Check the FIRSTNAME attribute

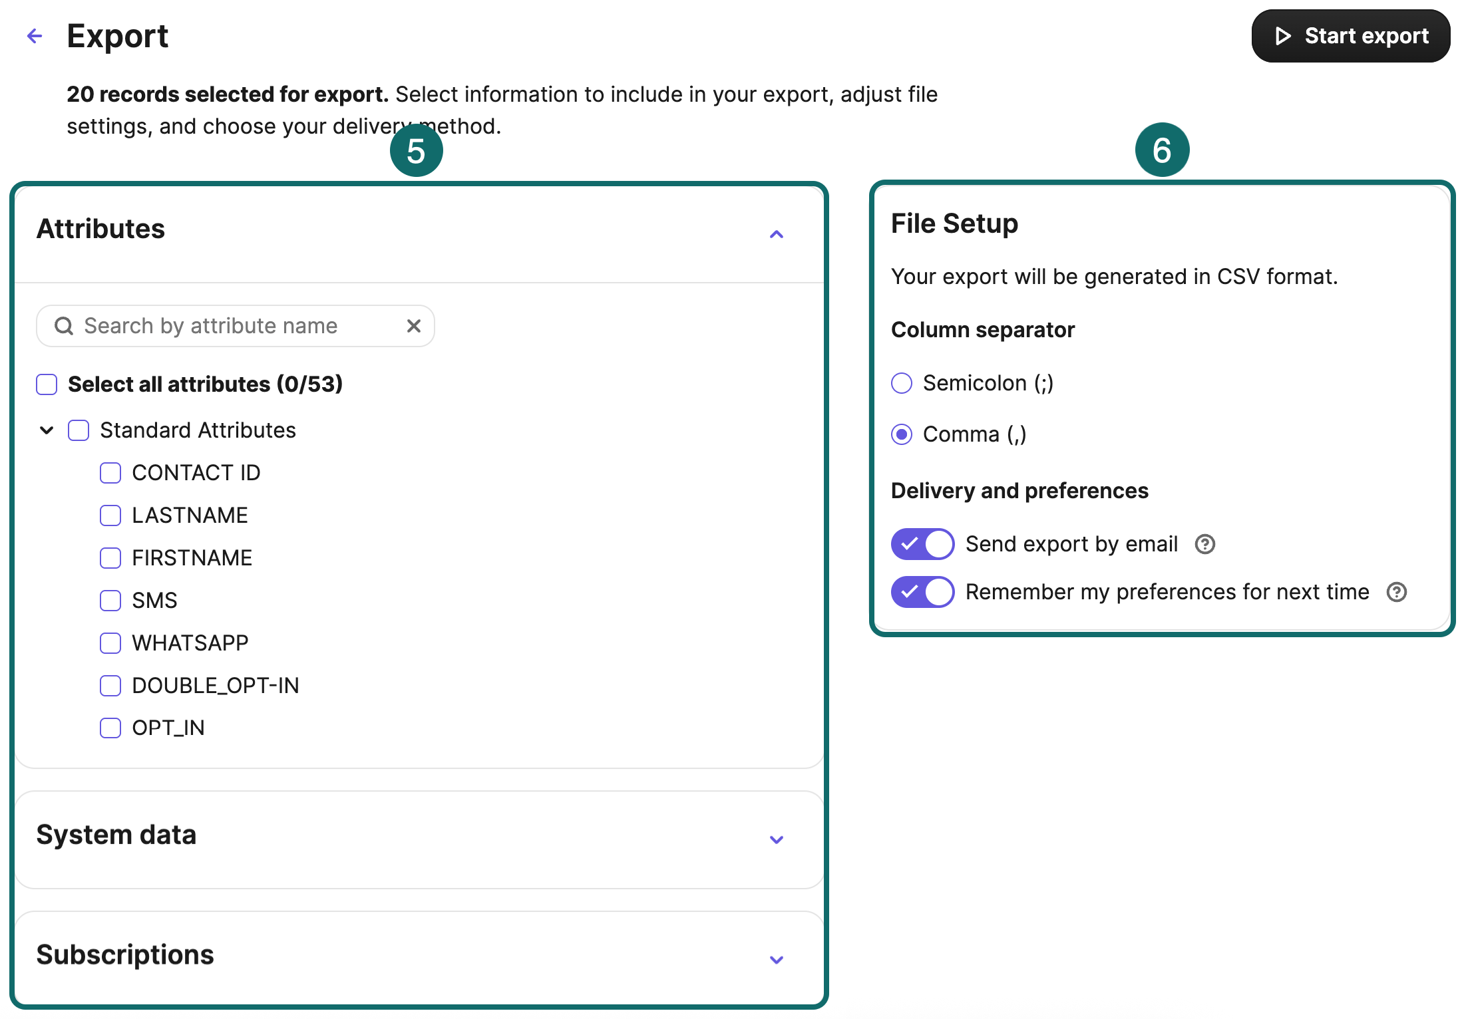point(110,558)
